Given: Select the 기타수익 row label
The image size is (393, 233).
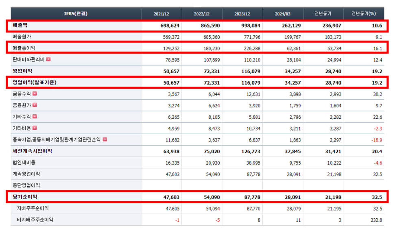Looking at the screenshot, I should click(x=22, y=116).
